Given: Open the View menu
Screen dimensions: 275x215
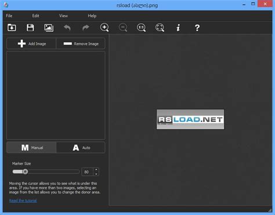Looking at the screenshot, I should (x=63, y=16).
